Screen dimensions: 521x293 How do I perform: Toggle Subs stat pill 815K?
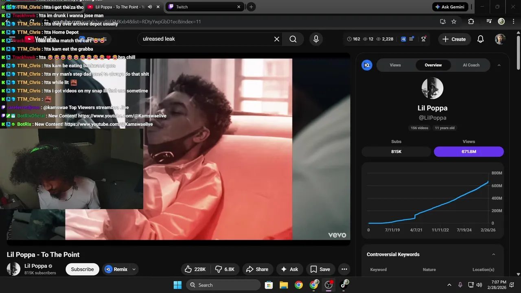point(396,151)
